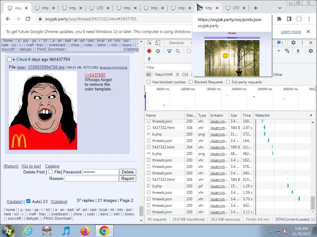Show hidden tray icons arrow
Image resolution: width=317 pixels, height=237 pixels.
pos(271,231)
